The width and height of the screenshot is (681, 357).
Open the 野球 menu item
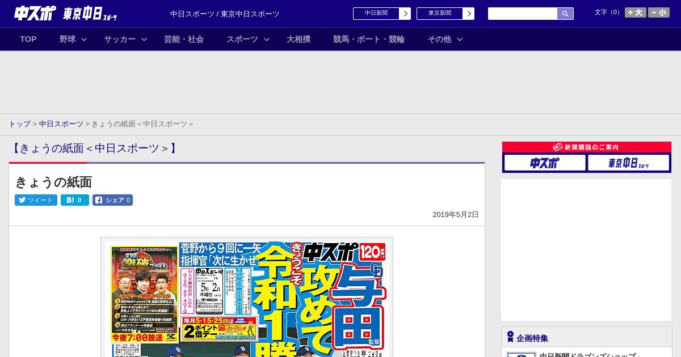pyautogui.click(x=68, y=39)
